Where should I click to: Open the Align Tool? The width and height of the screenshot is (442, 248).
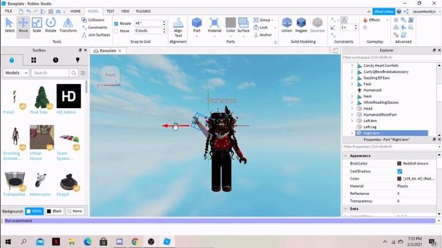pyautogui.click(x=178, y=28)
